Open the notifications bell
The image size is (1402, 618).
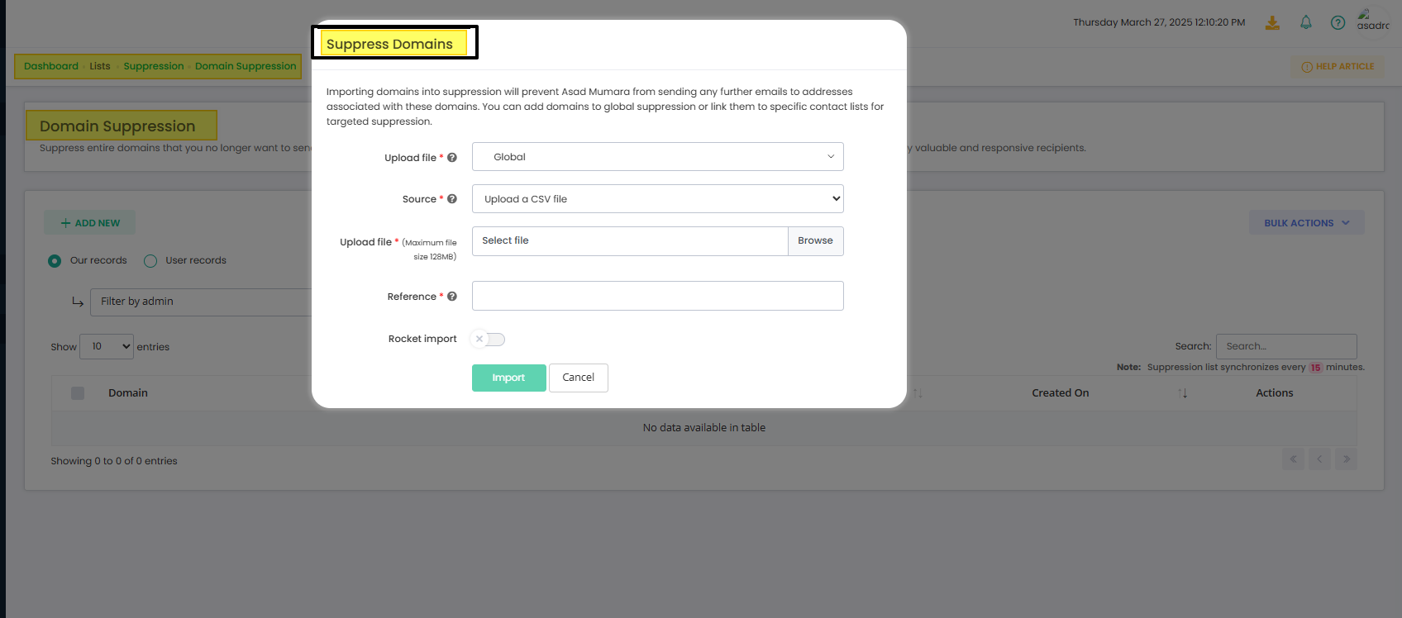pos(1306,22)
